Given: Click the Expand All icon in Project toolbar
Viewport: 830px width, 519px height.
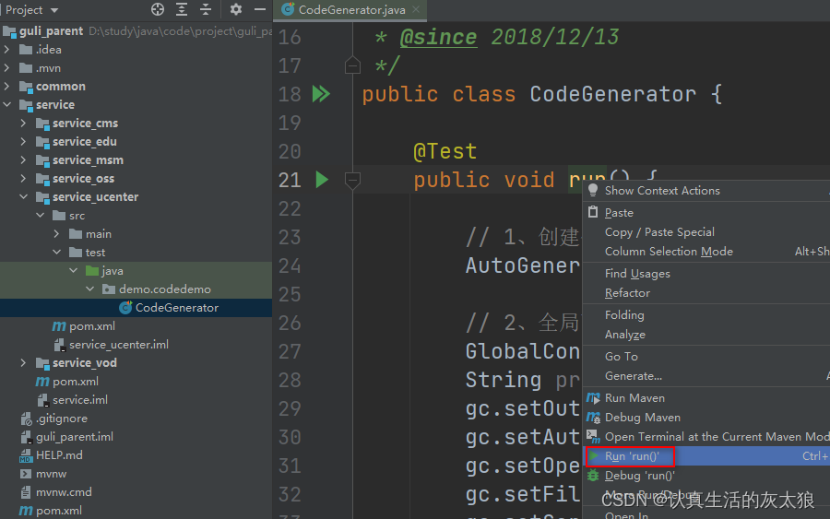Looking at the screenshot, I should (182, 9).
